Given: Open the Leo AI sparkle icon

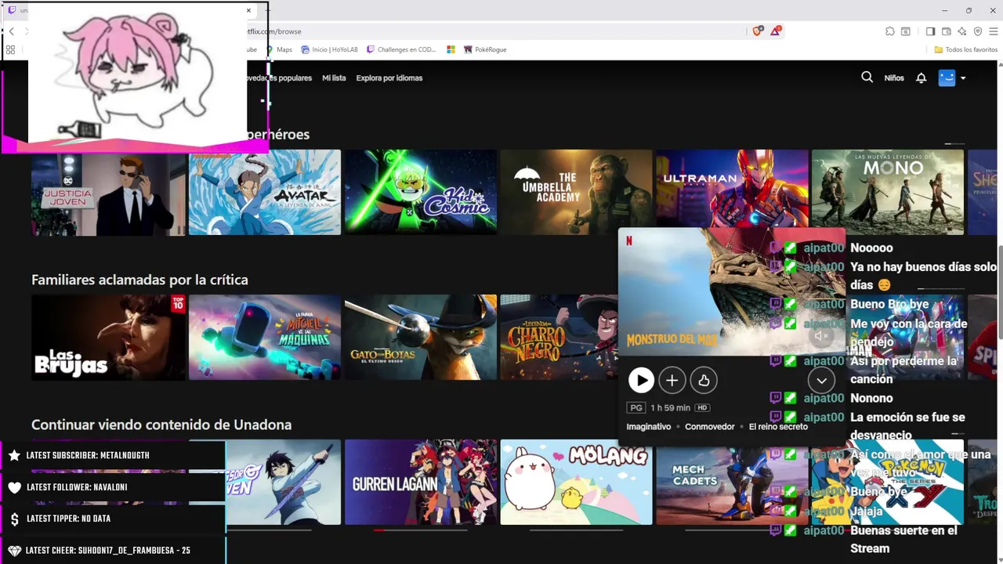Looking at the screenshot, I should (962, 31).
